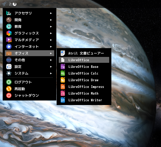
Task: Click the blue LibreOffice Writer icon
Action: [x=63, y=100]
